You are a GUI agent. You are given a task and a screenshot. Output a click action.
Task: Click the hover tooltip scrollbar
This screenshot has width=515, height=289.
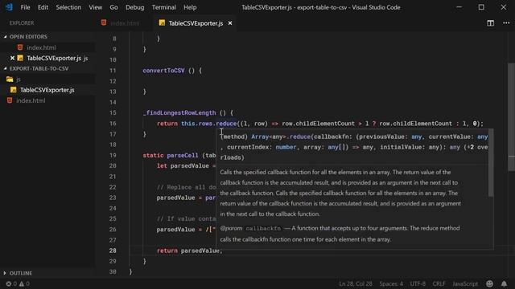[x=491, y=163]
